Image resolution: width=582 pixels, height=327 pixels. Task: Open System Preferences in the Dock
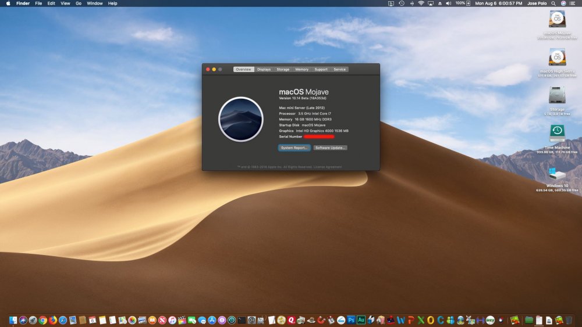[251, 320]
